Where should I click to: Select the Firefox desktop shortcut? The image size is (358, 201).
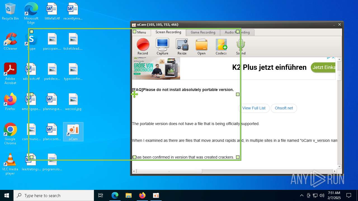pos(10,102)
